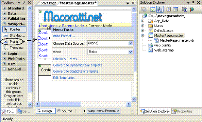
Task: Expand the Livros folder node
Action: (x=143, y=26)
